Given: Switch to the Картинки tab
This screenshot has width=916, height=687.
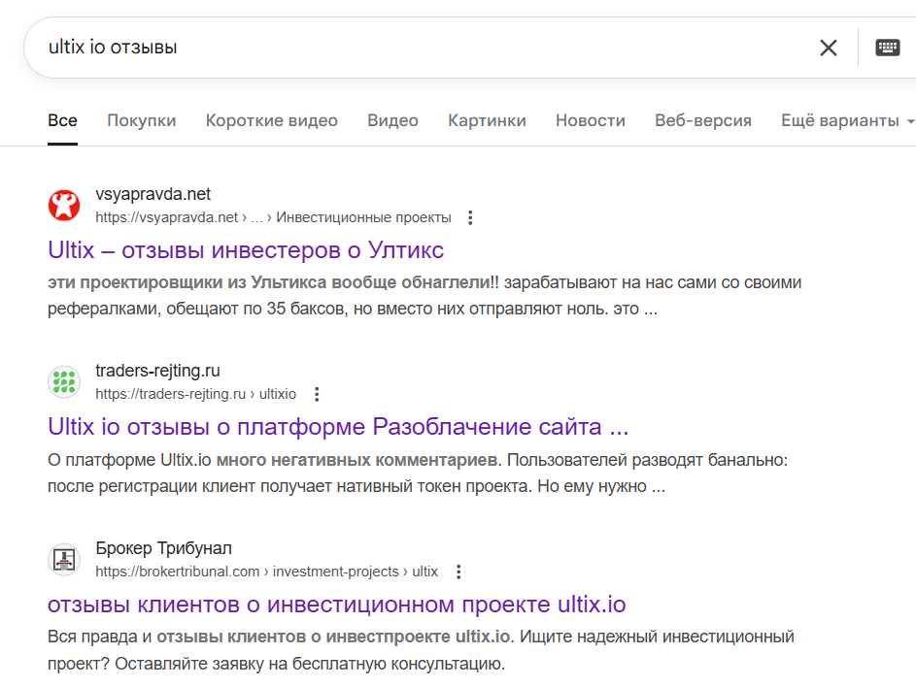Looking at the screenshot, I should pyautogui.click(x=487, y=120).
